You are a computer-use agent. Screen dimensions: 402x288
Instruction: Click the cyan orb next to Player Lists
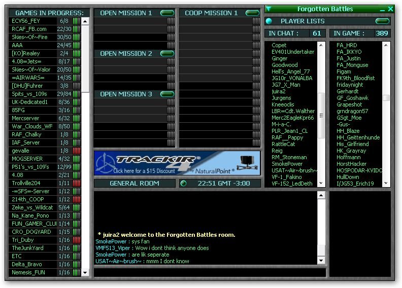click(x=269, y=21)
